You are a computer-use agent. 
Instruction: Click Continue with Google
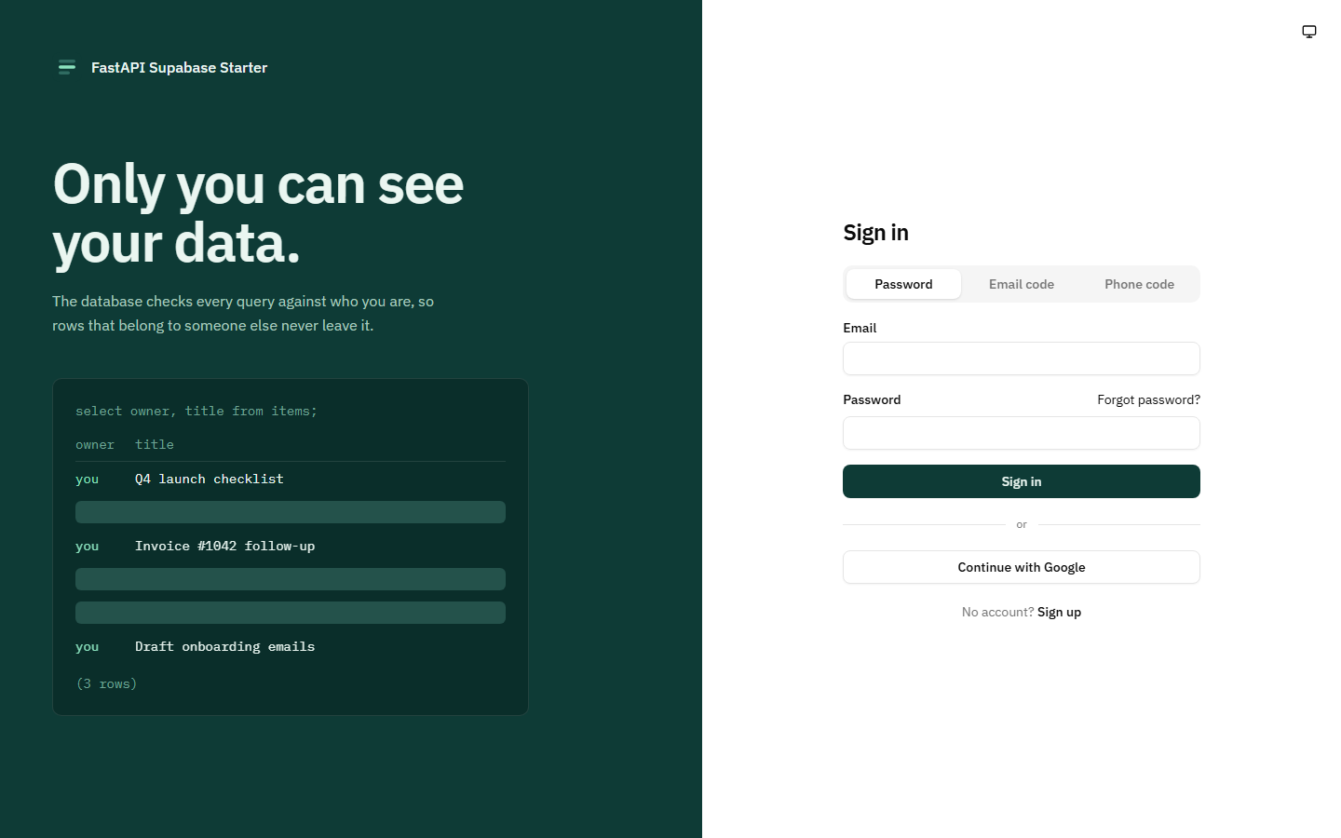(1022, 567)
